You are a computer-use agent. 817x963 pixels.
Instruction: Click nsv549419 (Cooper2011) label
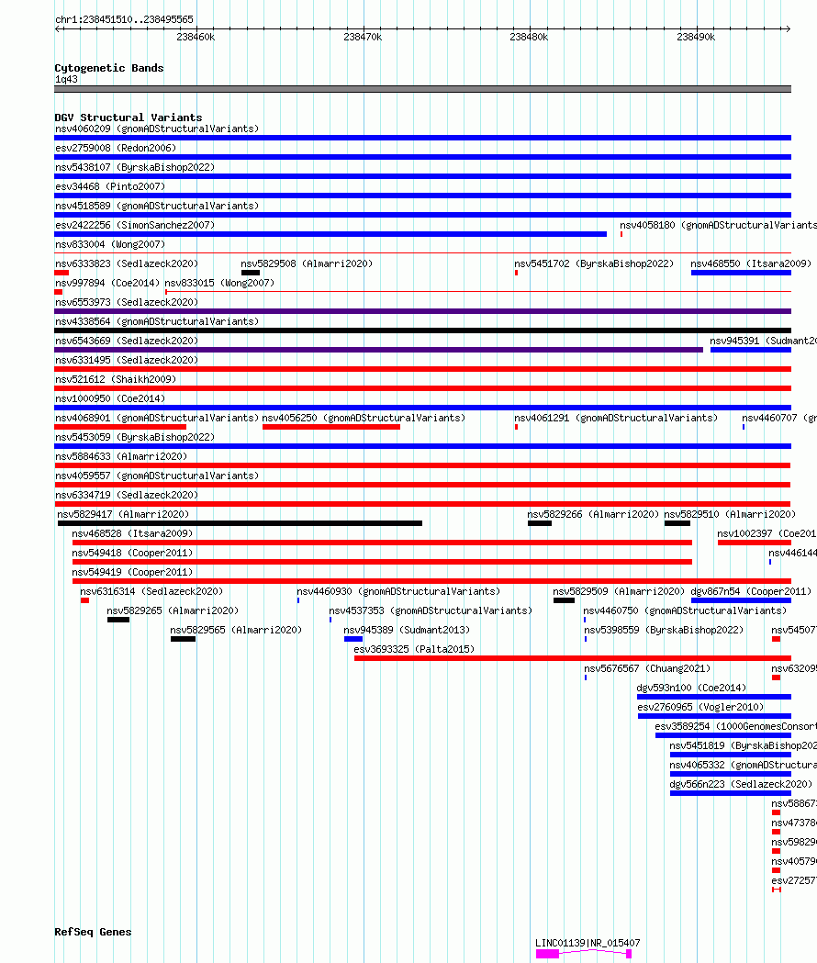pos(132,573)
